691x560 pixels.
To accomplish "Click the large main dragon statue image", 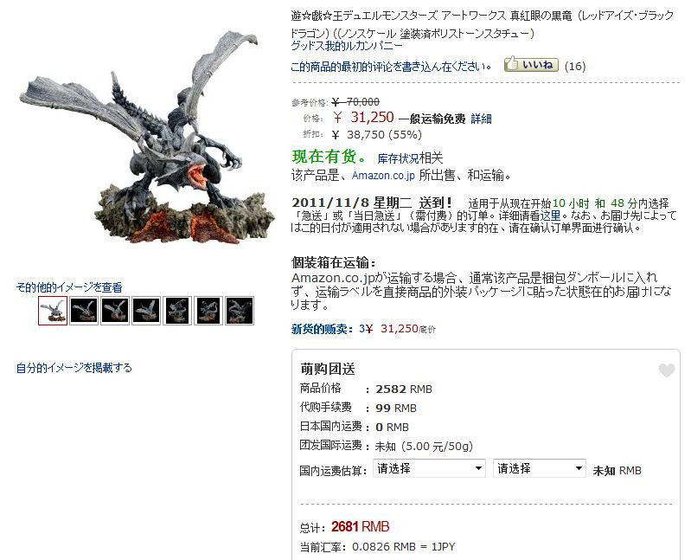I will 147,138.
